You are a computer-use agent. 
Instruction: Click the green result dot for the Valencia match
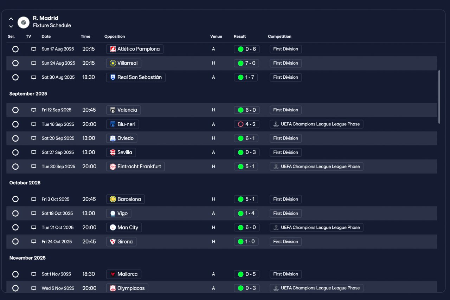(x=241, y=110)
